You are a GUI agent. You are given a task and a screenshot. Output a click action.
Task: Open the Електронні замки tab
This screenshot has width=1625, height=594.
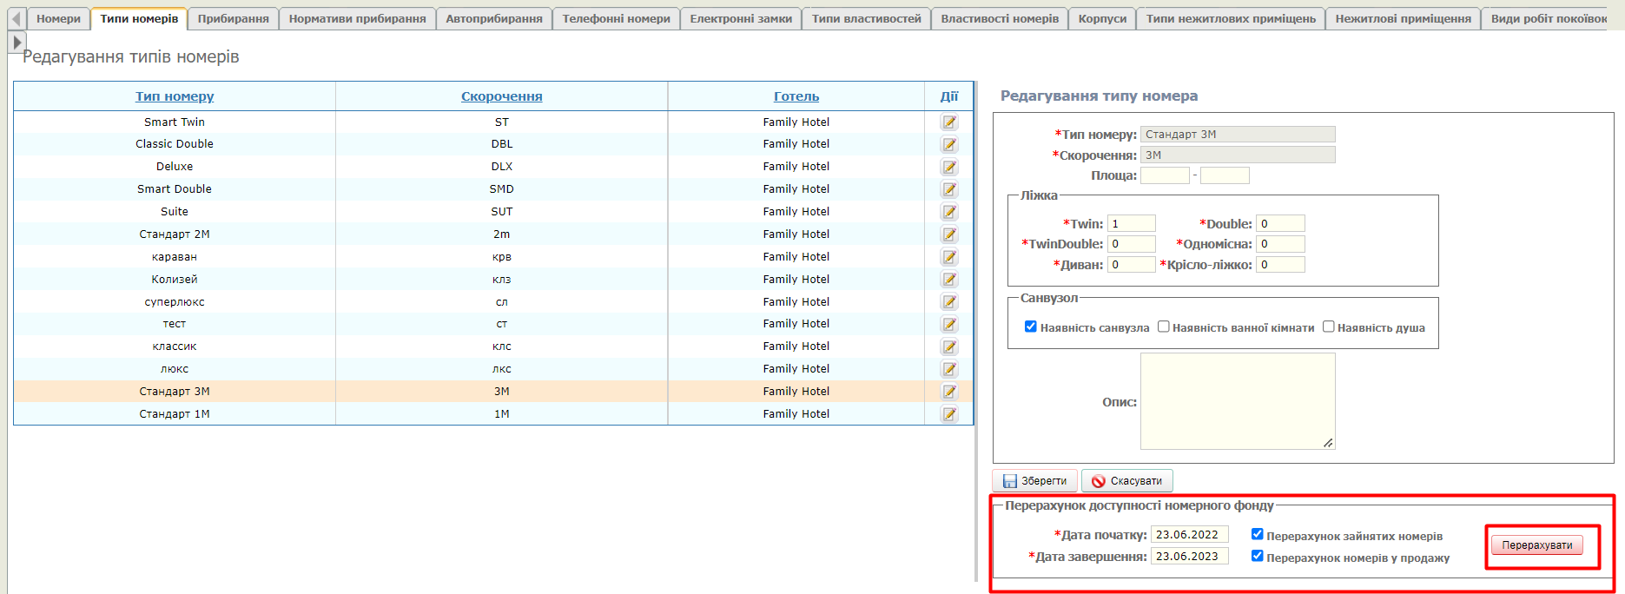(x=740, y=18)
